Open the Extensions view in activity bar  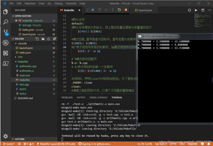coord(5,53)
